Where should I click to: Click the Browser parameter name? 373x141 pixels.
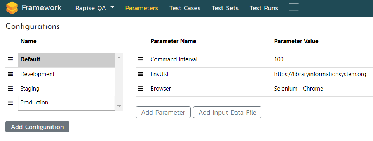161,89
